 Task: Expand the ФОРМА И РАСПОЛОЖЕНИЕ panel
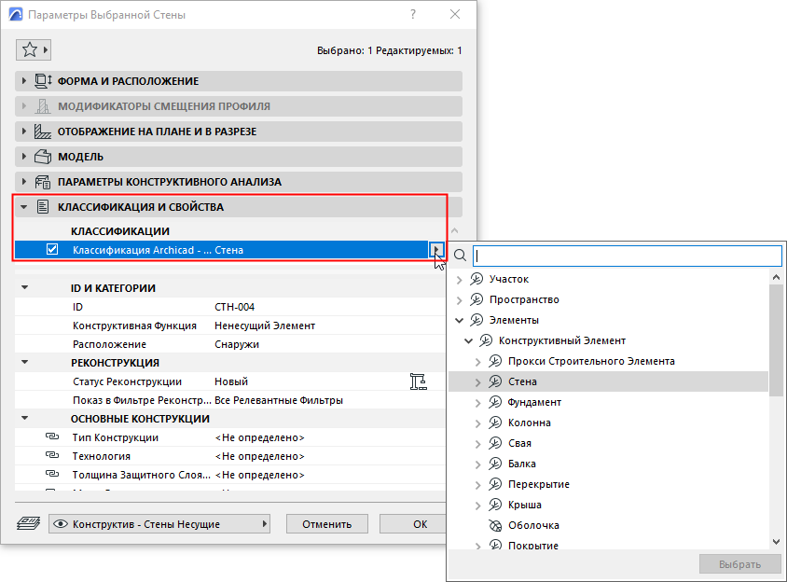(23, 81)
